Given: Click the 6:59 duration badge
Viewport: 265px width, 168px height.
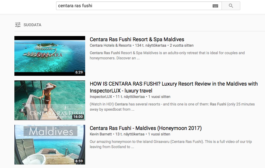Looking at the screenshot, I should tap(79, 161).
